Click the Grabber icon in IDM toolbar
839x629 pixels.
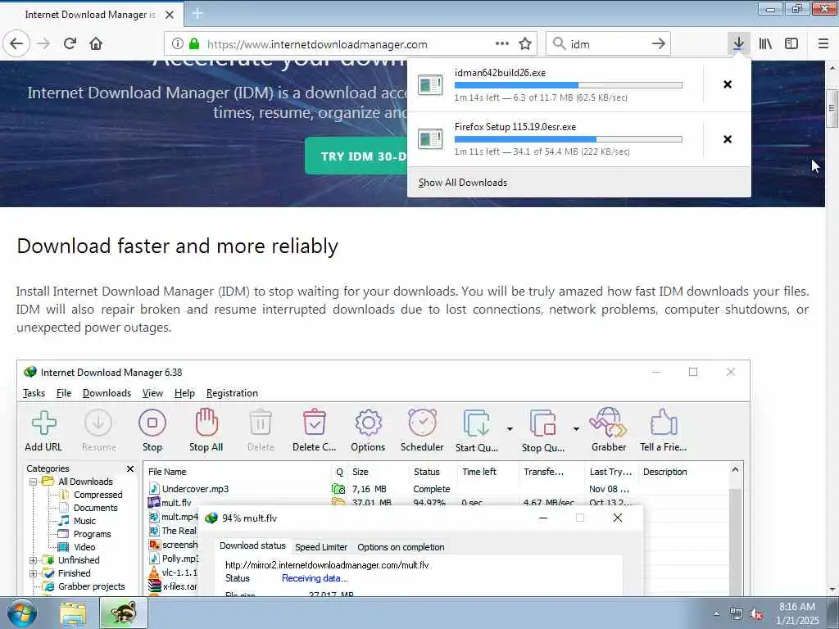point(609,431)
